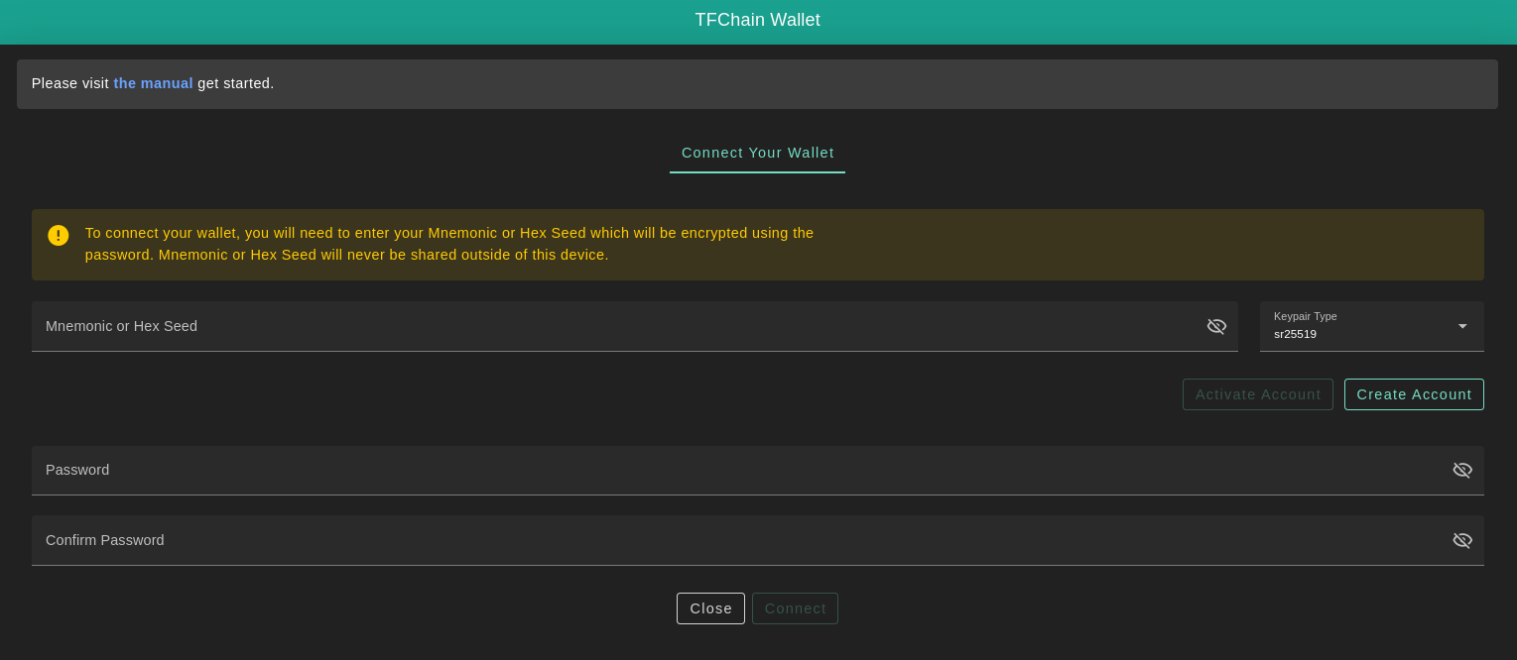Focus the Mnemonic or Hex Seed field

(595, 326)
